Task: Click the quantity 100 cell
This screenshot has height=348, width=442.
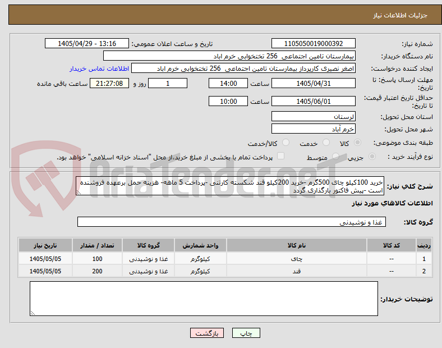Action: (x=97, y=259)
